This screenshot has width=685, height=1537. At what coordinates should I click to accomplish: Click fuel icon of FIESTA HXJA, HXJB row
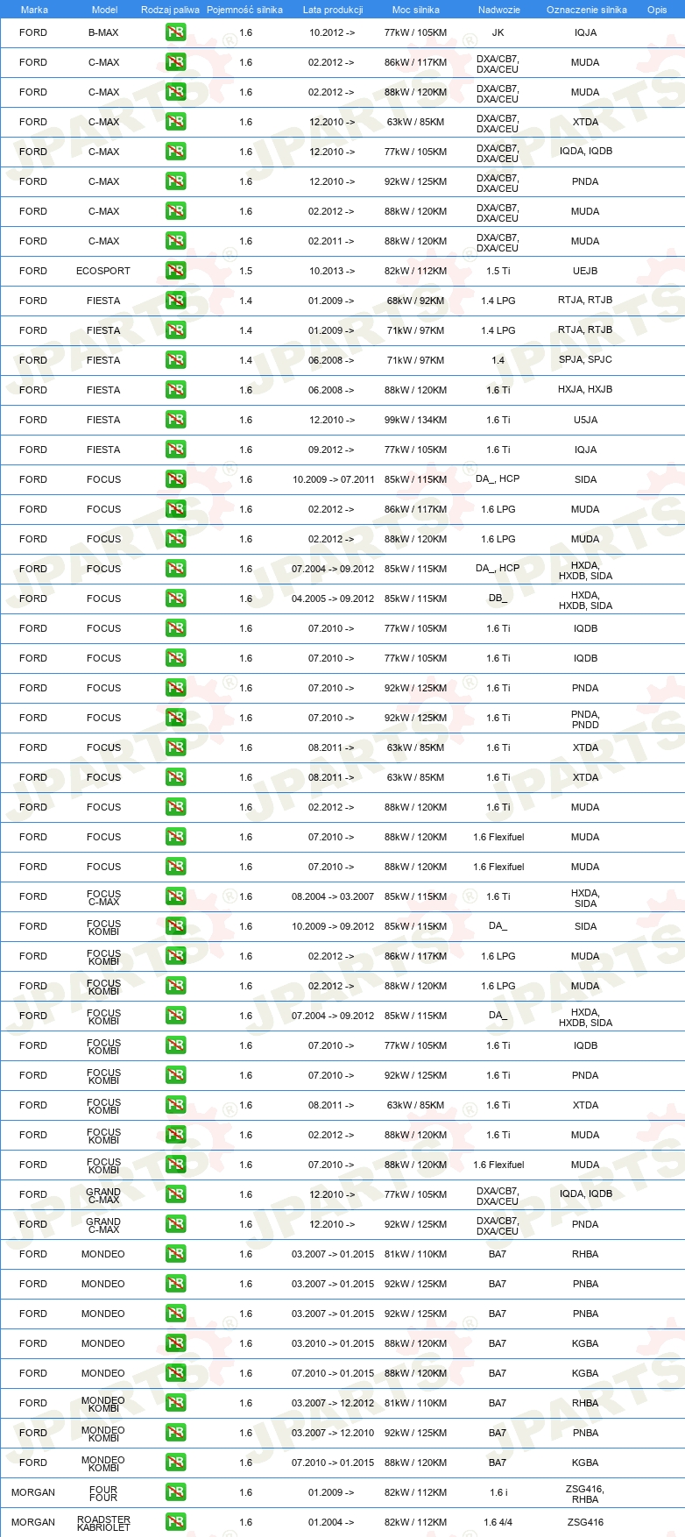click(x=175, y=391)
